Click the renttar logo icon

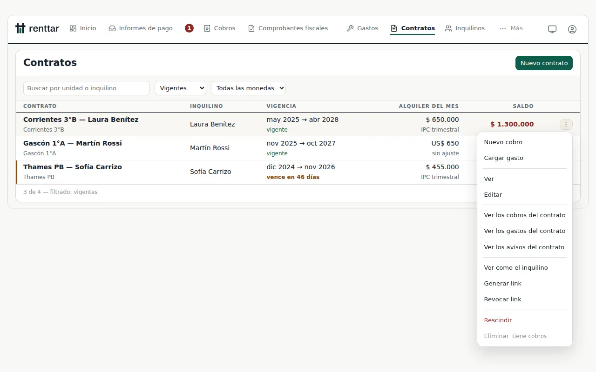point(20,28)
